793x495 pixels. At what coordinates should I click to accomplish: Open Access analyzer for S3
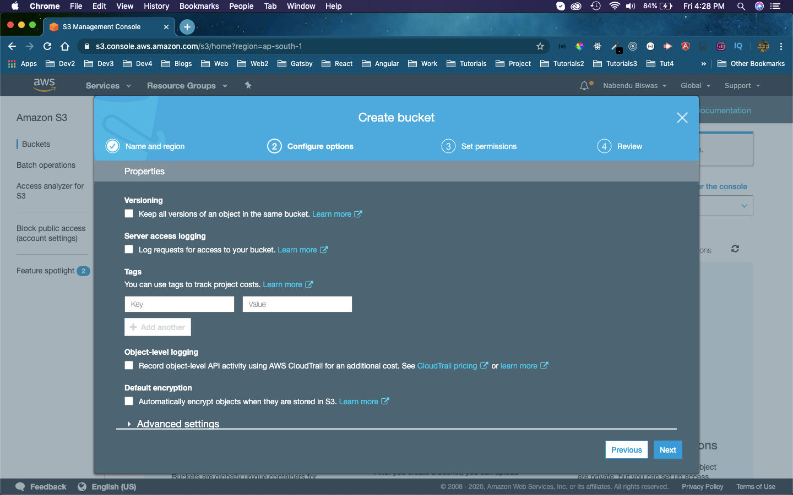50,191
